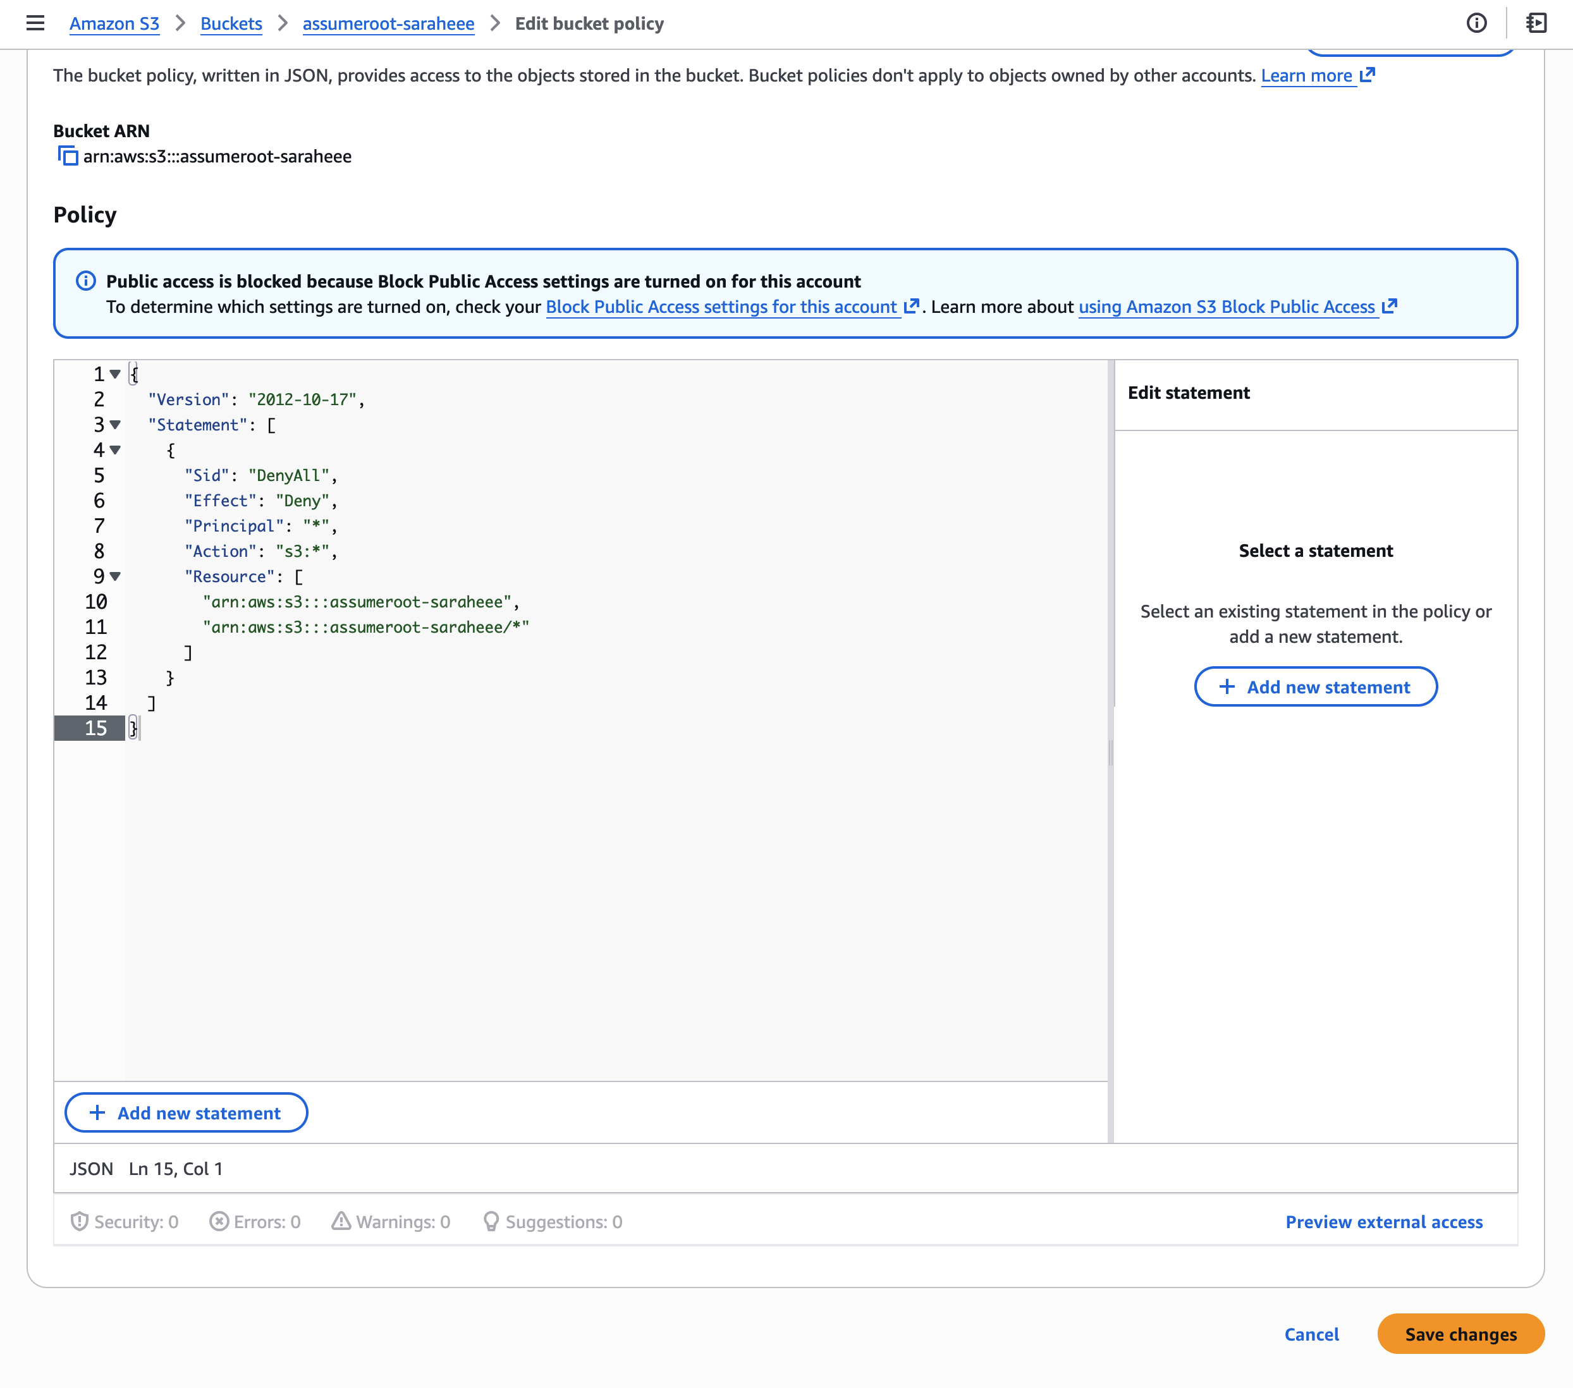Collapse the fold arrow on line 1
The width and height of the screenshot is (1573, 1388).
coord(116,374)
